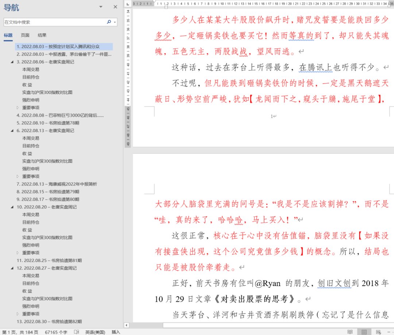Select 本周交易 under heading 3 (2022.08.06)
This screenshot has width=394, height=335.
31,69
